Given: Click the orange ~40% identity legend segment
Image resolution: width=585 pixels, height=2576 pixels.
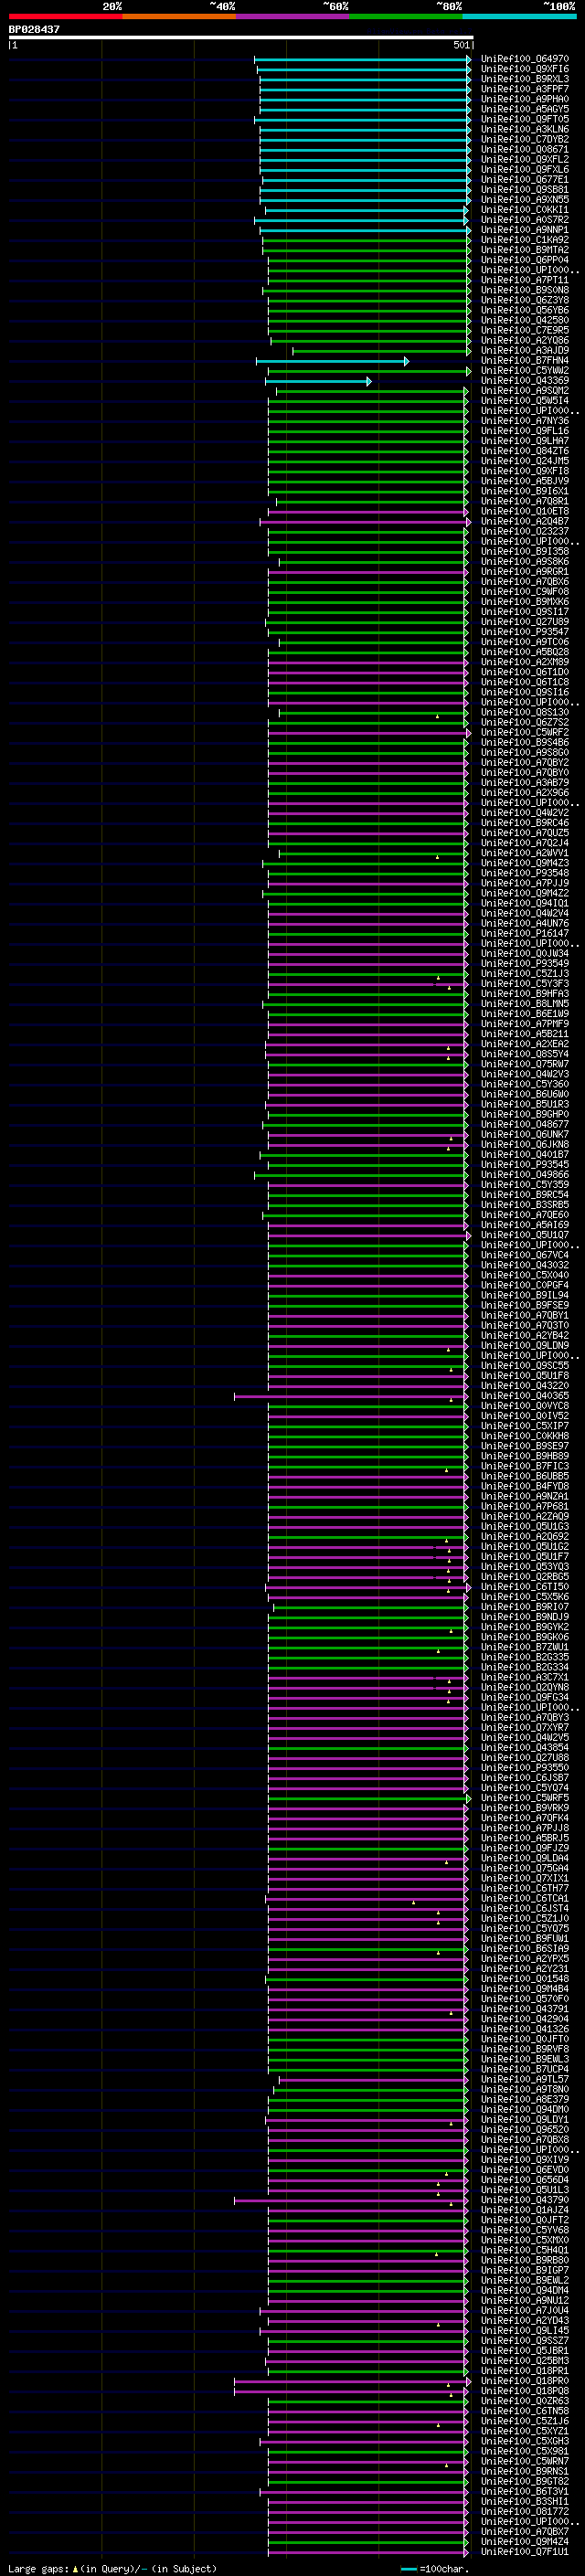Looking at the screenshot, I should 179,16.
